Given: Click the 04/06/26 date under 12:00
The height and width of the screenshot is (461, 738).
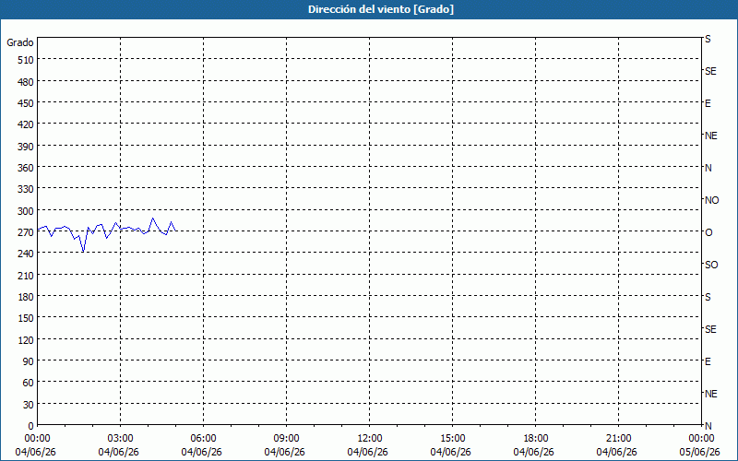Looking at the screenshot, I should point(367,452).
